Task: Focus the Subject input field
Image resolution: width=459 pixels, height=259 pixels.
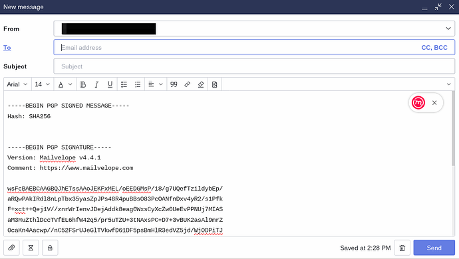Action: 254,66
